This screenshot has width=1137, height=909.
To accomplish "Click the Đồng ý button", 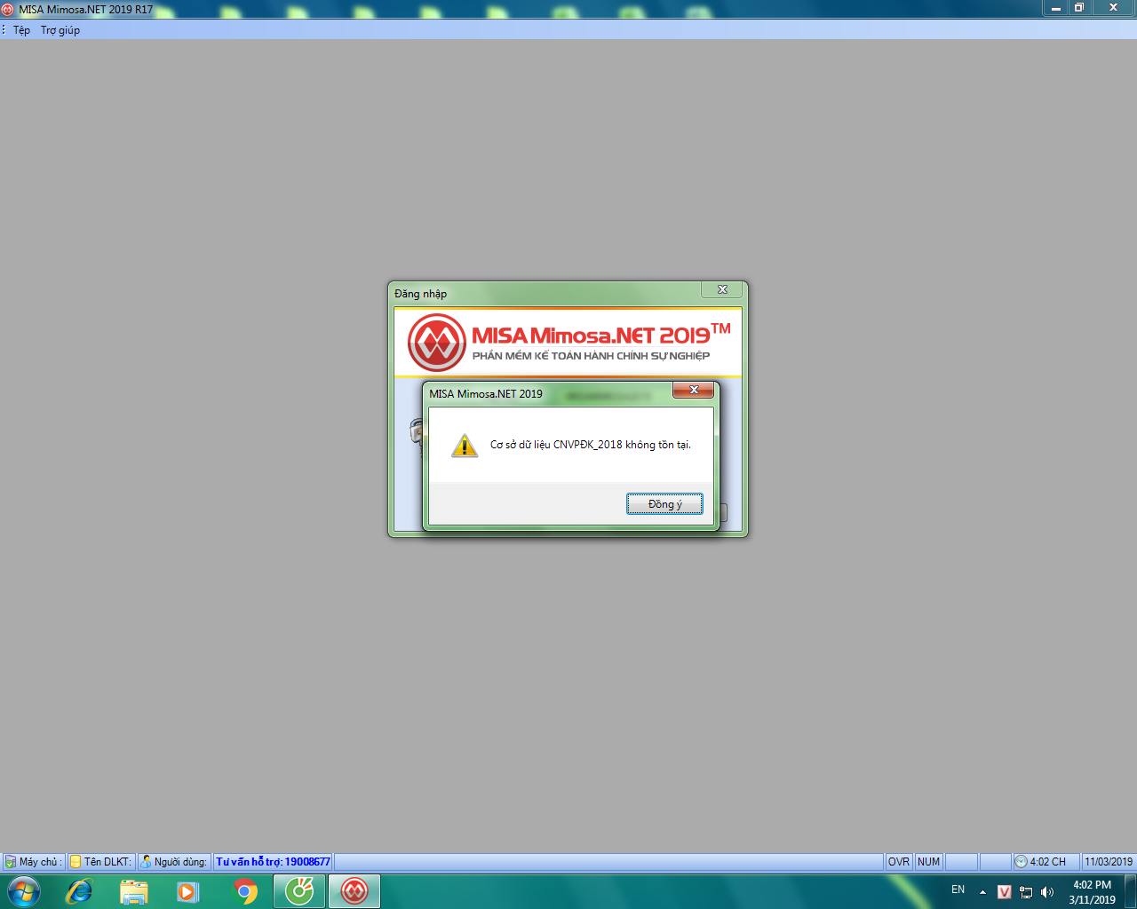I will click(x=664, y=504).
